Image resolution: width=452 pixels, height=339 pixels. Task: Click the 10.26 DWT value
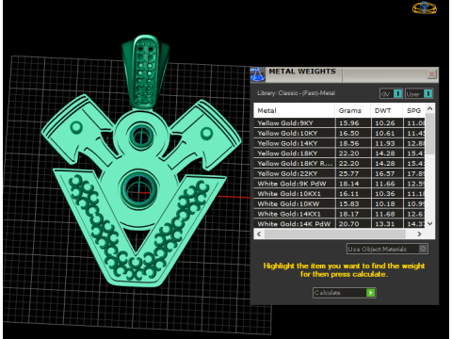click(x=385, y=123)
